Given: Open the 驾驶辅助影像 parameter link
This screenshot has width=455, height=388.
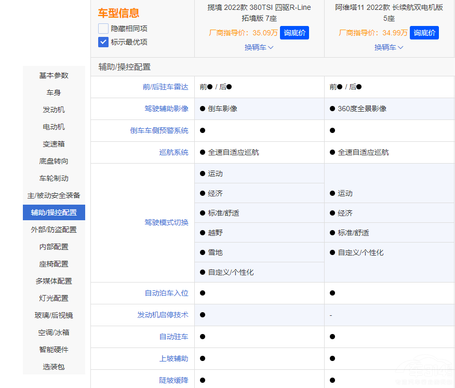Looking at the screenshot, I should [166, 109].
